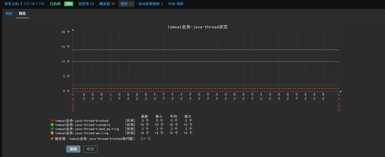
Task: Click the ZBX availability badge
Action: 69,4
